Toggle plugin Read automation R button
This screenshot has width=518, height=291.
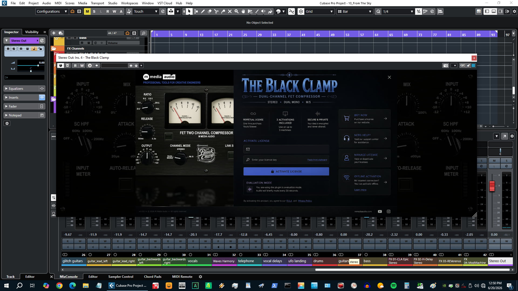75,65
